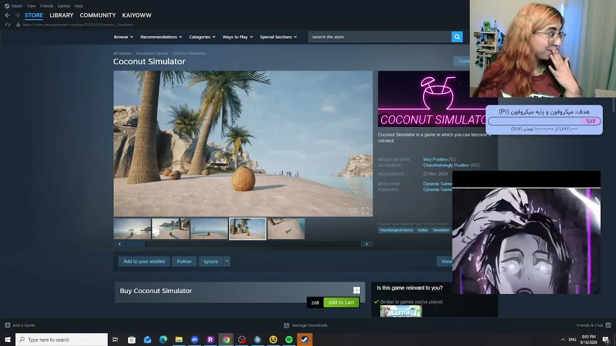Open Microsoft Store from the taskbar

click(x=131, y=340)
